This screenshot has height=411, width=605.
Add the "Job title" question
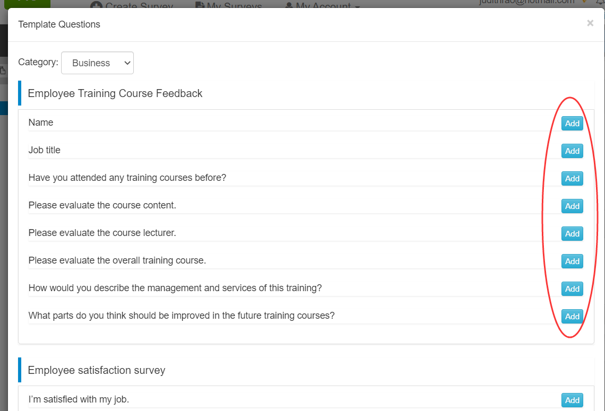(572, 151)
